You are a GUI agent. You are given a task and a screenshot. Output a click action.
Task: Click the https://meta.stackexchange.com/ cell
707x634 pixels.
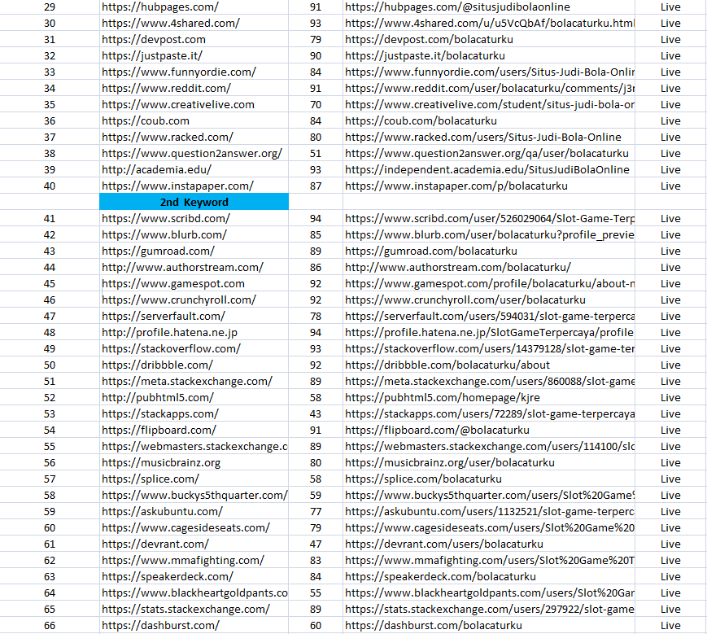tap(194, 381)
